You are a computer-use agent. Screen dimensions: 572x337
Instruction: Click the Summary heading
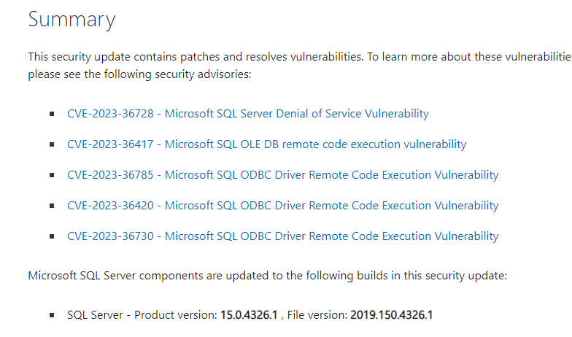tap(71, 20)
